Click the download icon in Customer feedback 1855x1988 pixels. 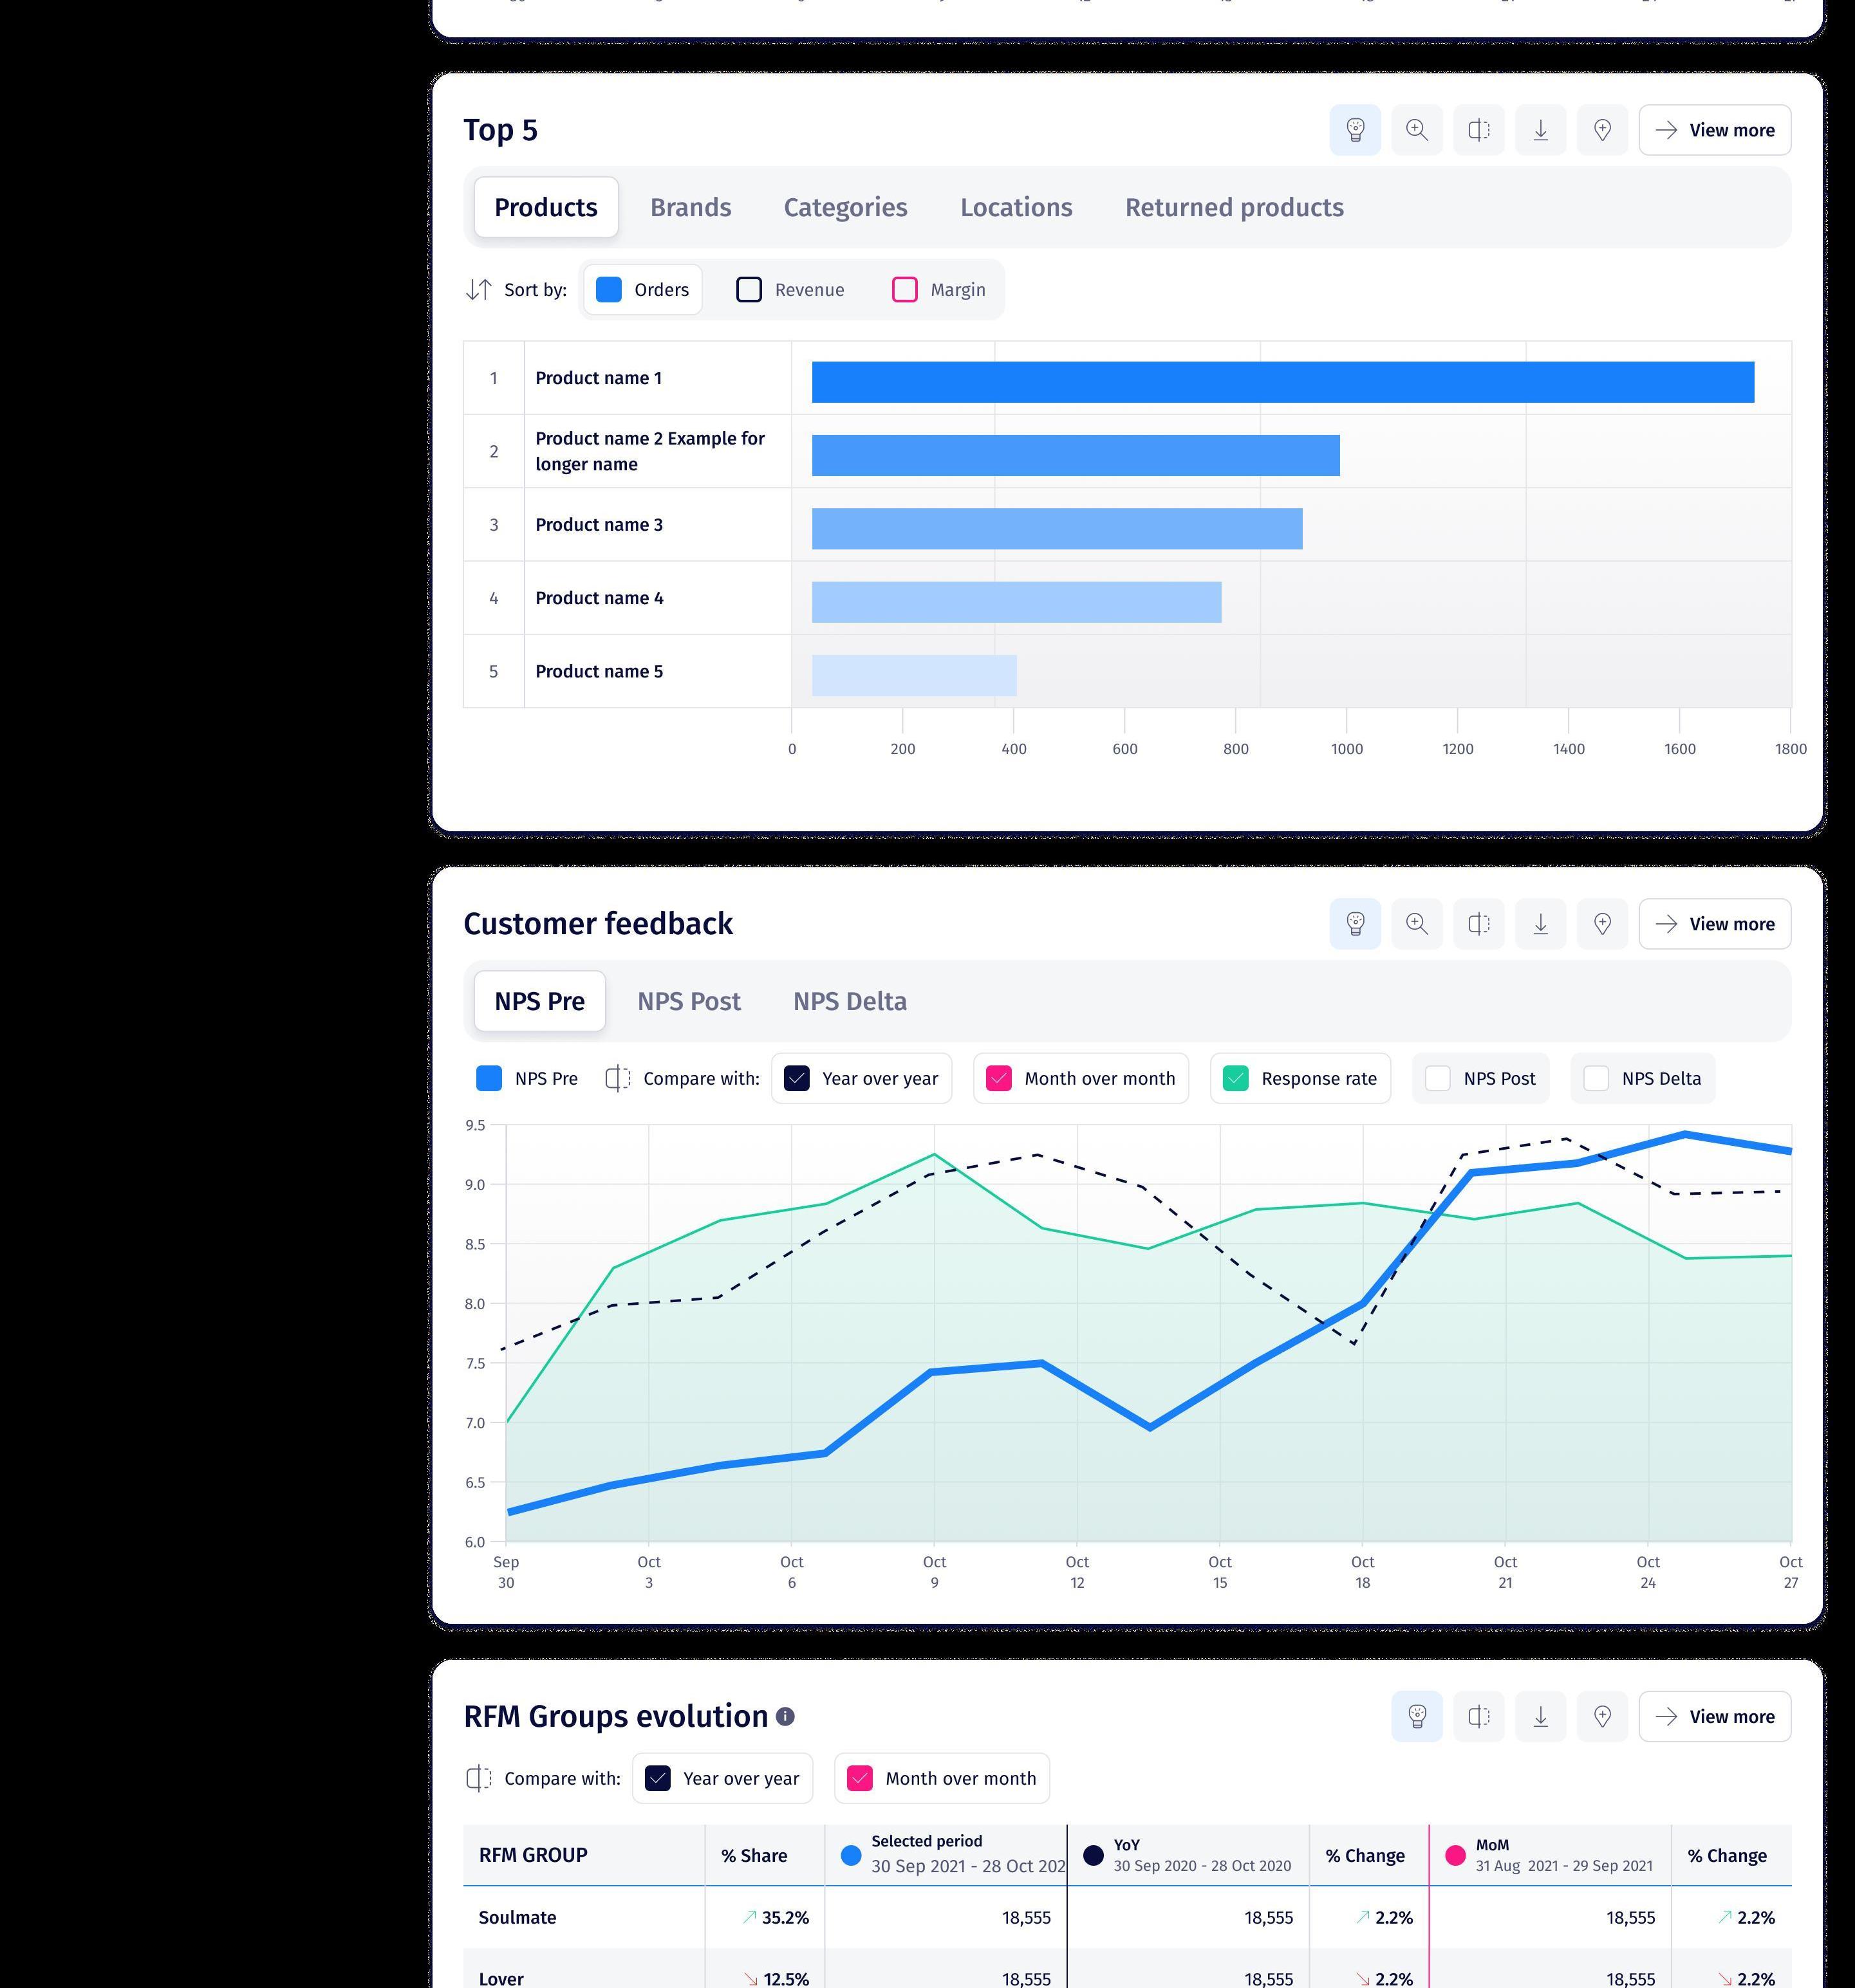(x=1538, y=923)
